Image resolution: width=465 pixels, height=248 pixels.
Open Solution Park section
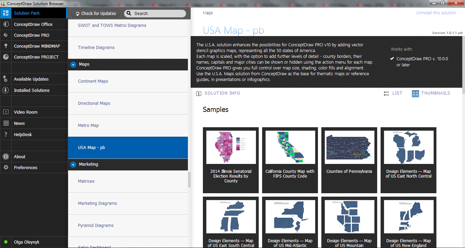tap(33, 13)
